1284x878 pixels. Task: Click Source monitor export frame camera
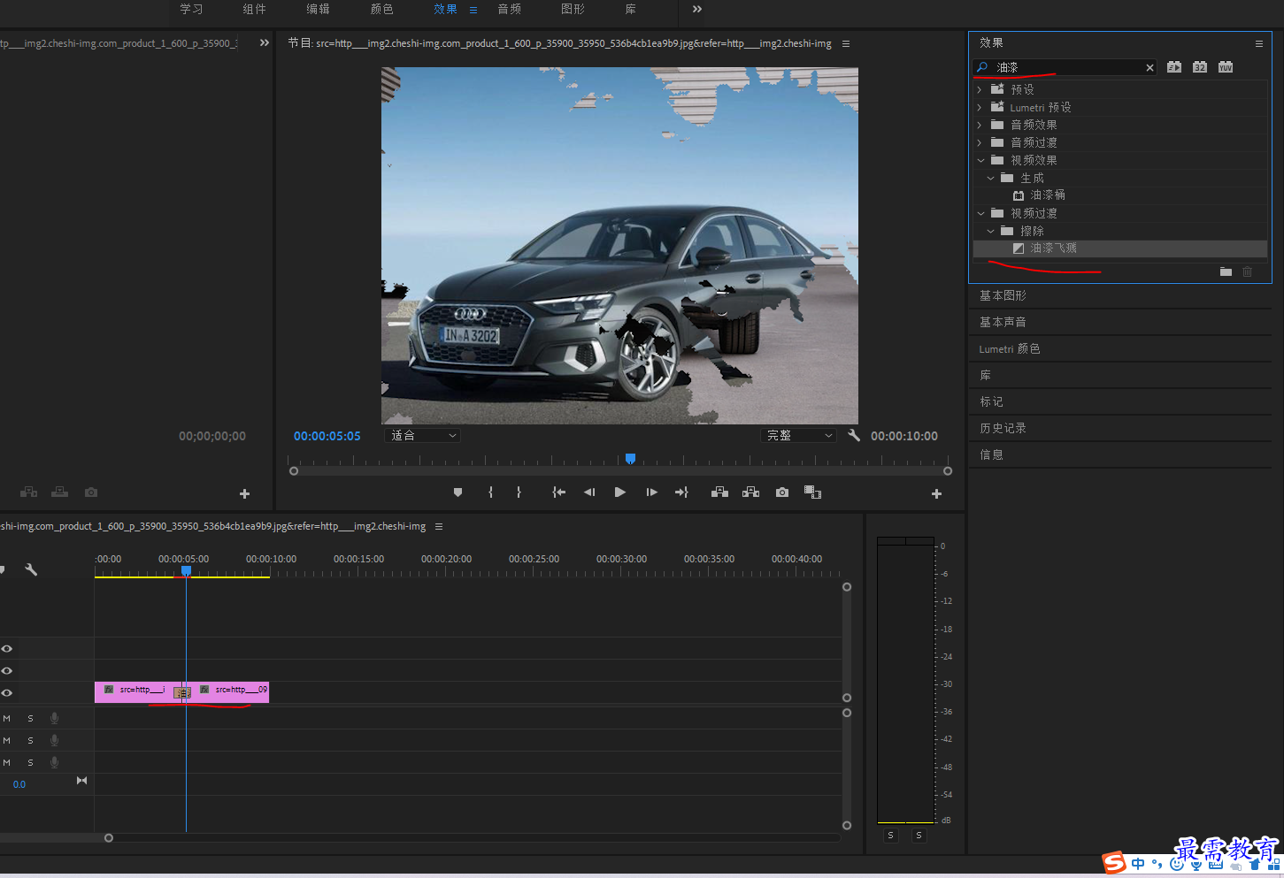(x=91, y=492)
